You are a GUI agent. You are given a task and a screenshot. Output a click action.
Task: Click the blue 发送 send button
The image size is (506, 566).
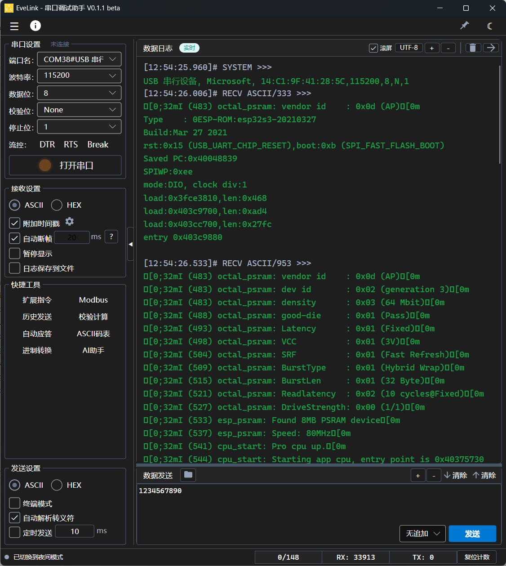pyautogui.click(x=472, y=534)
